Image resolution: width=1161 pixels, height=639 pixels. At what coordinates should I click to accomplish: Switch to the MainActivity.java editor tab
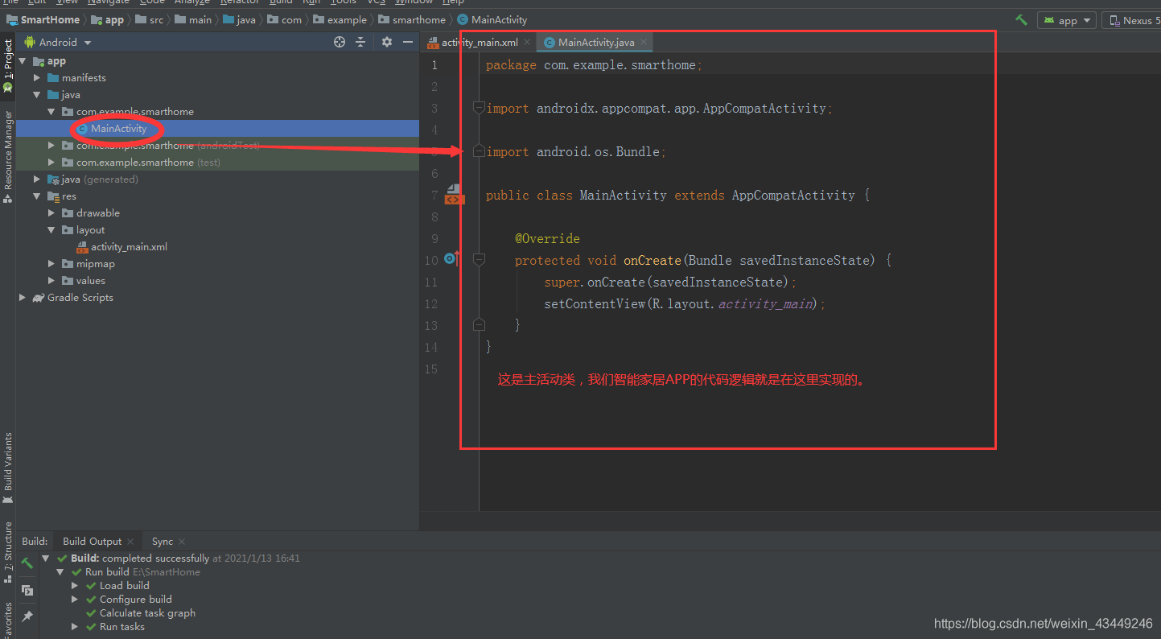595,42
